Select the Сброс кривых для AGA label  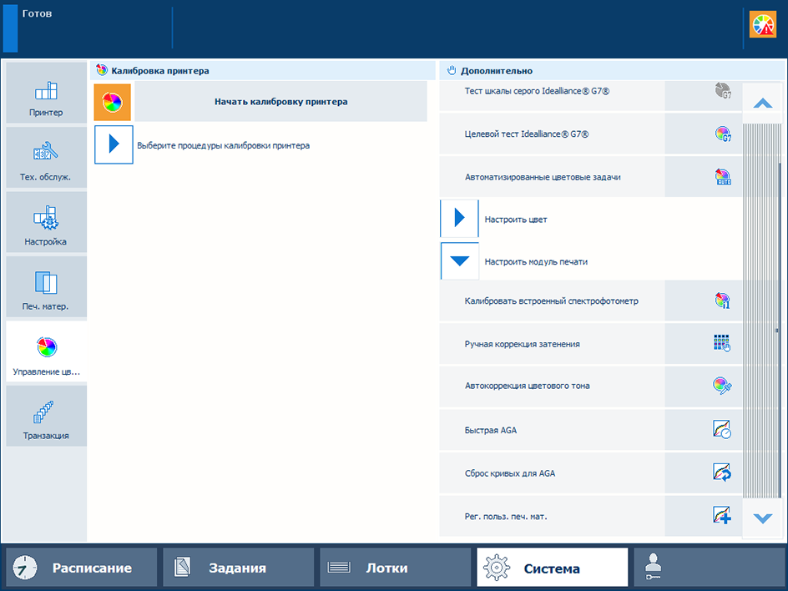(509, 473)
